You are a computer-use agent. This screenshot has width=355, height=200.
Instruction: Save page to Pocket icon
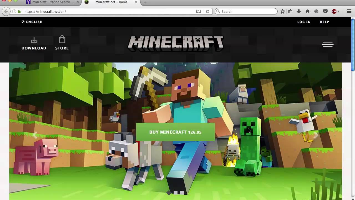pyautogui.click(x=325, y=11)
